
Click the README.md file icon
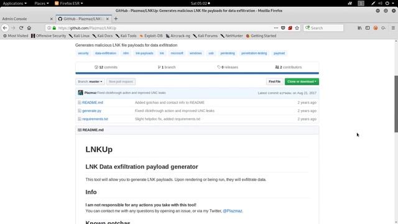[80, 103]
